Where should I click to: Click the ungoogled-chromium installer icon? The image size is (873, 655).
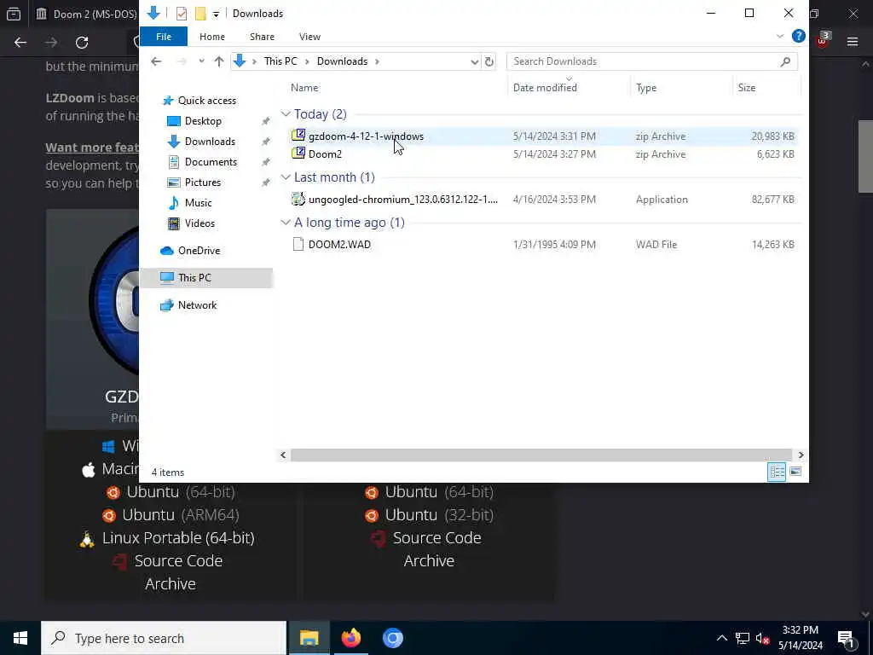point(298,199)
